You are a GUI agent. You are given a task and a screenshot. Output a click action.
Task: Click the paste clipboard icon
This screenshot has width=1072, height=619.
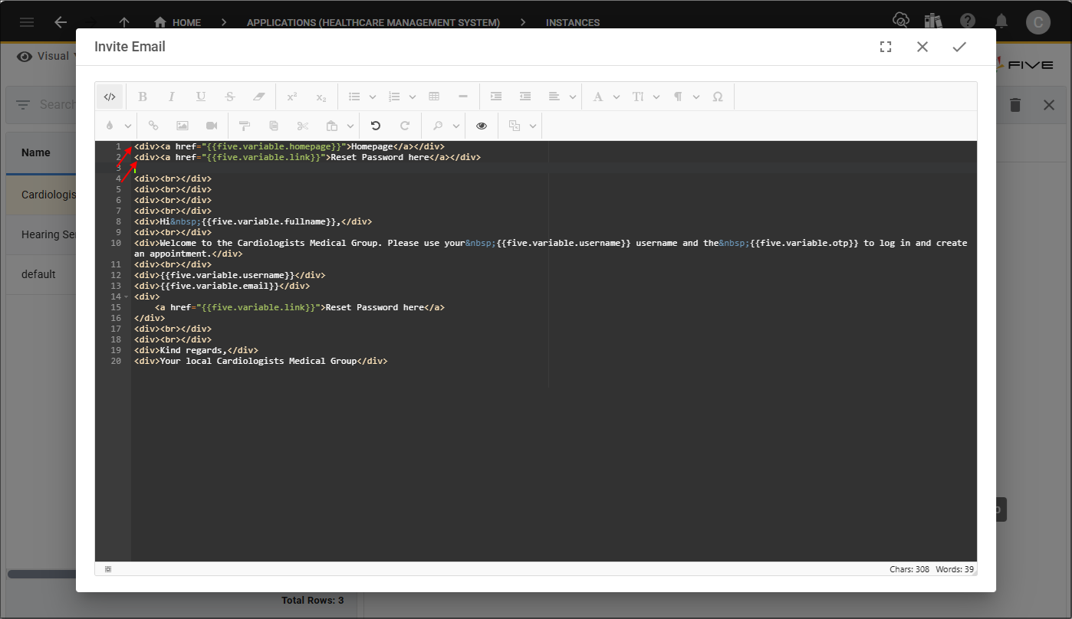[x=332, y=126]
